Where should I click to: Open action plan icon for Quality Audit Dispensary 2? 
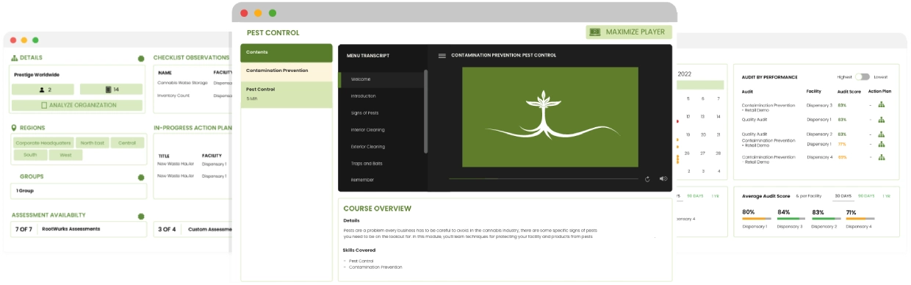pyautogui.click(x=881, y=134)
